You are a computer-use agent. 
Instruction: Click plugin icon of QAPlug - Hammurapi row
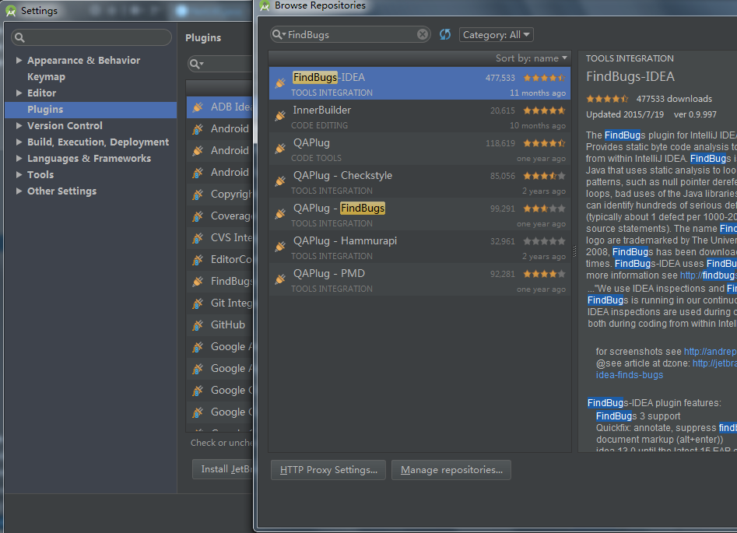(x=280, y=247)
